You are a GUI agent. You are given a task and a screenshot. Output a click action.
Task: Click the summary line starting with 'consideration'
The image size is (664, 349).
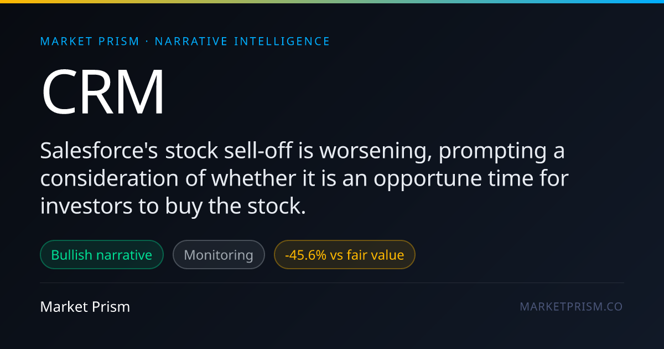305,179
